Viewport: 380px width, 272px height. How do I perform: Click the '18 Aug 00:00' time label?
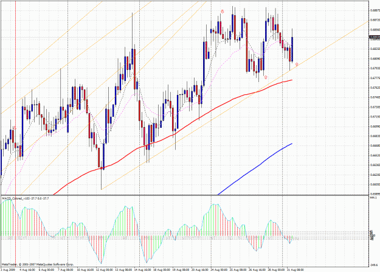pos(162,270)
